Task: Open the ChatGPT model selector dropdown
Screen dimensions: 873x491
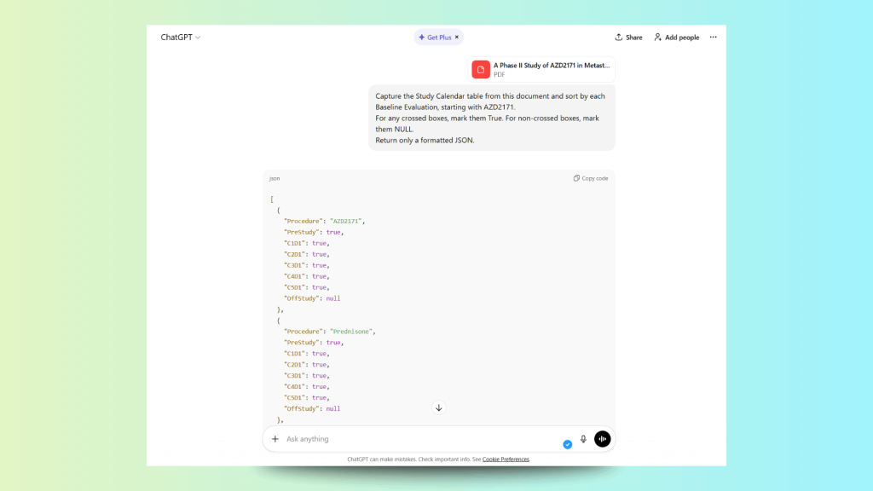Action: [x=180, y=38]
